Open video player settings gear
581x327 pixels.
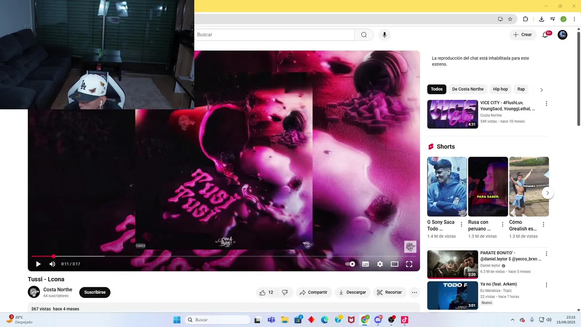[x=380, y=264]
